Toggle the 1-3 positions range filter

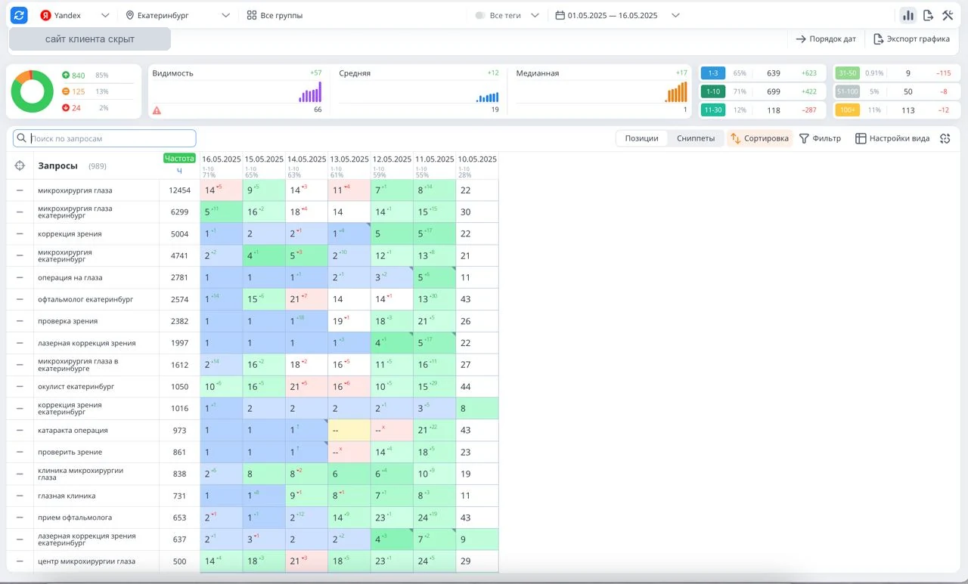[713, 73]
